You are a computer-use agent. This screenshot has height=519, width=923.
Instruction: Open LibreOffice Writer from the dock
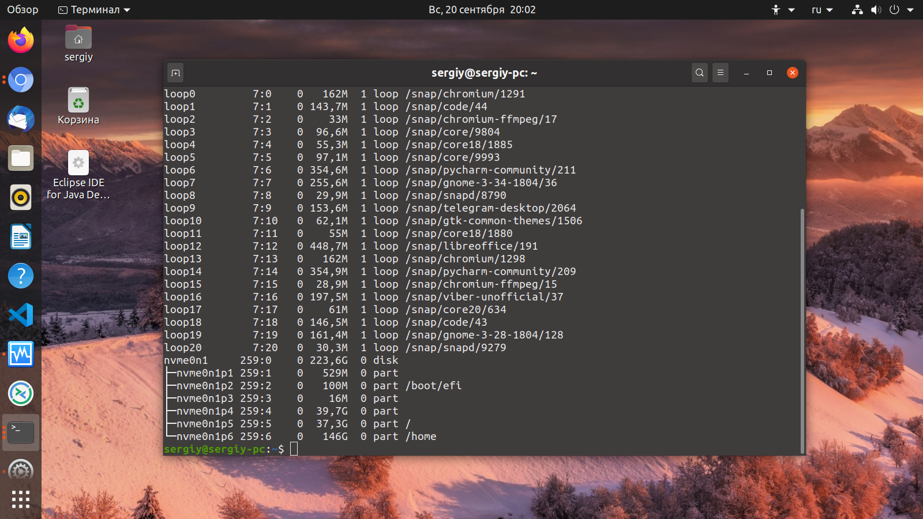pyautogui.click(x=21, y=236)
